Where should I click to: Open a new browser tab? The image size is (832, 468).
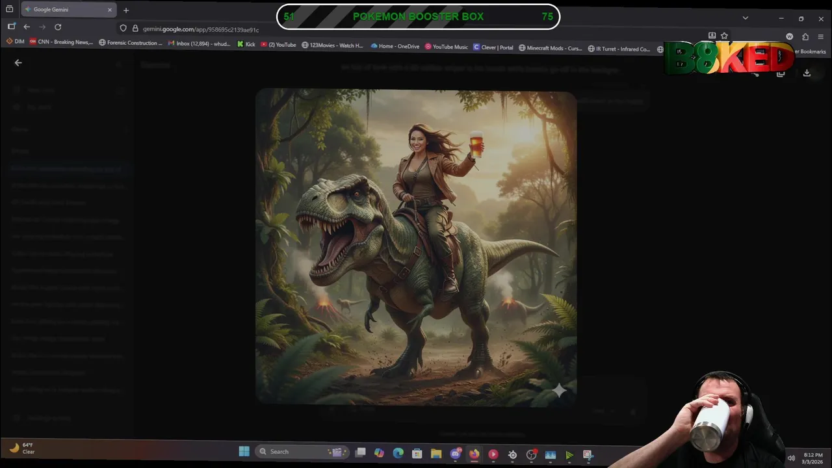point(126,10)
